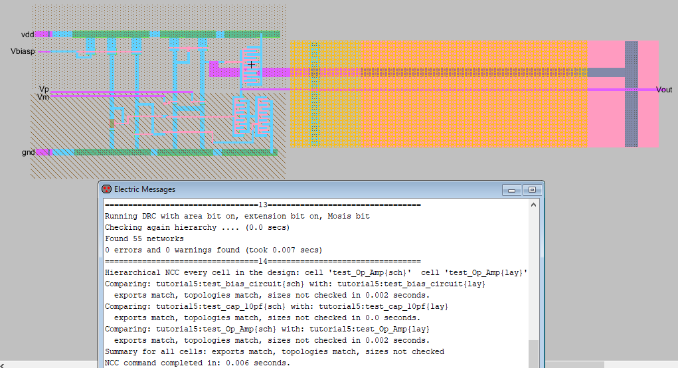Click the Electric Messages window icon
678x368 pixels.
point(106,189)
